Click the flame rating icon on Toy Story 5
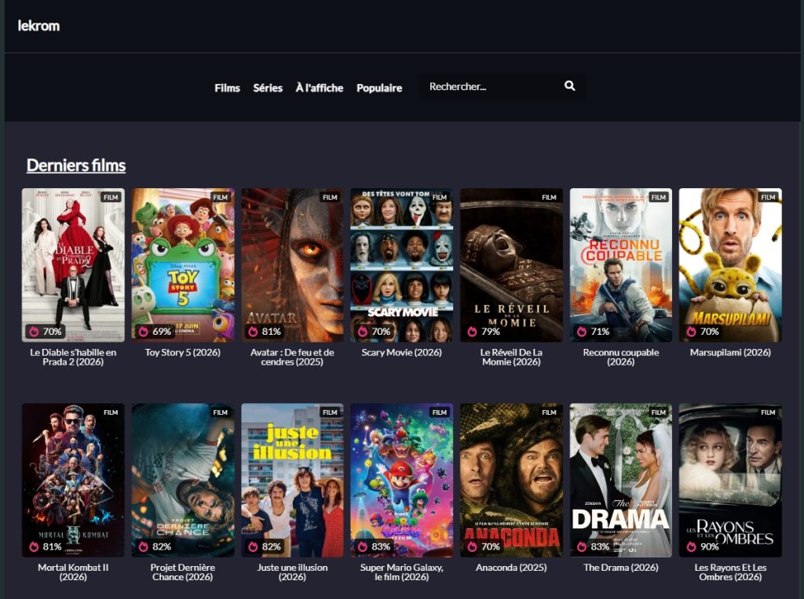804x599 pixels. [144, 331]
